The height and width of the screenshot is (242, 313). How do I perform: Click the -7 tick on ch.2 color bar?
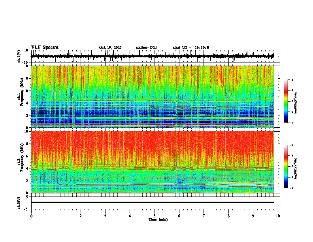(292, 188)
